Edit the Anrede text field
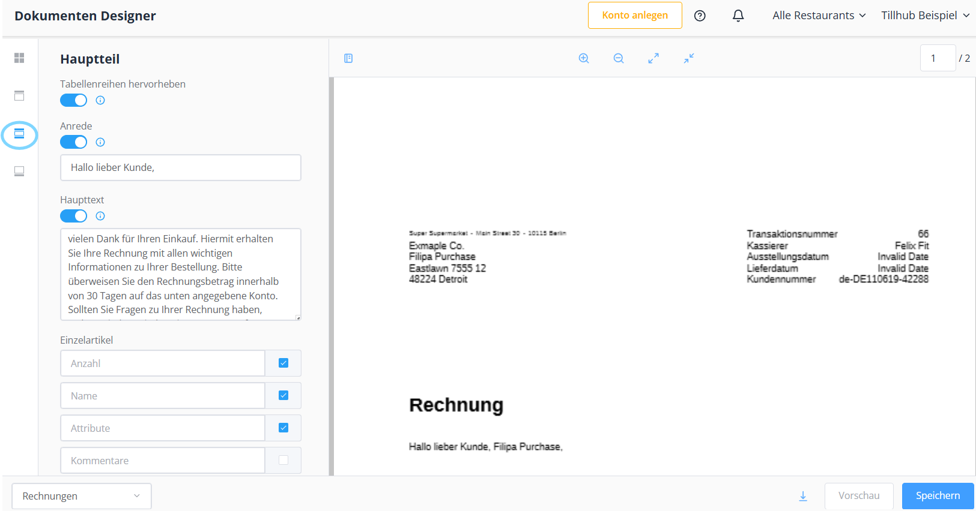976x511 pixels. [181, 168]
